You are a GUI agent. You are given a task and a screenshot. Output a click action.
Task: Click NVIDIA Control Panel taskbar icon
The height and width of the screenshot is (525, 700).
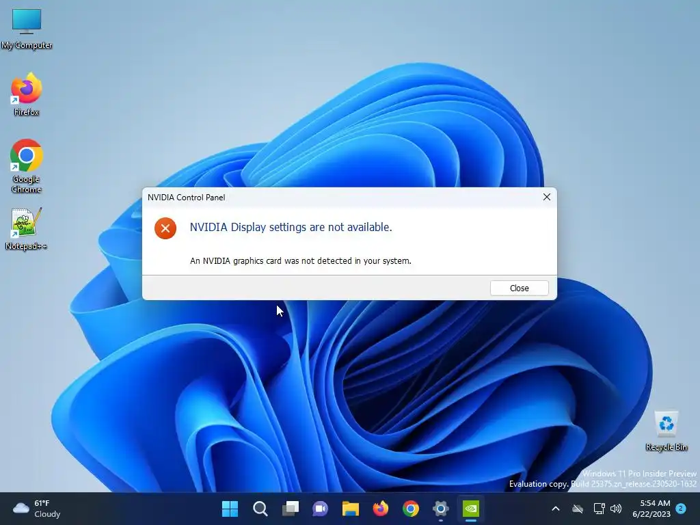471,509
